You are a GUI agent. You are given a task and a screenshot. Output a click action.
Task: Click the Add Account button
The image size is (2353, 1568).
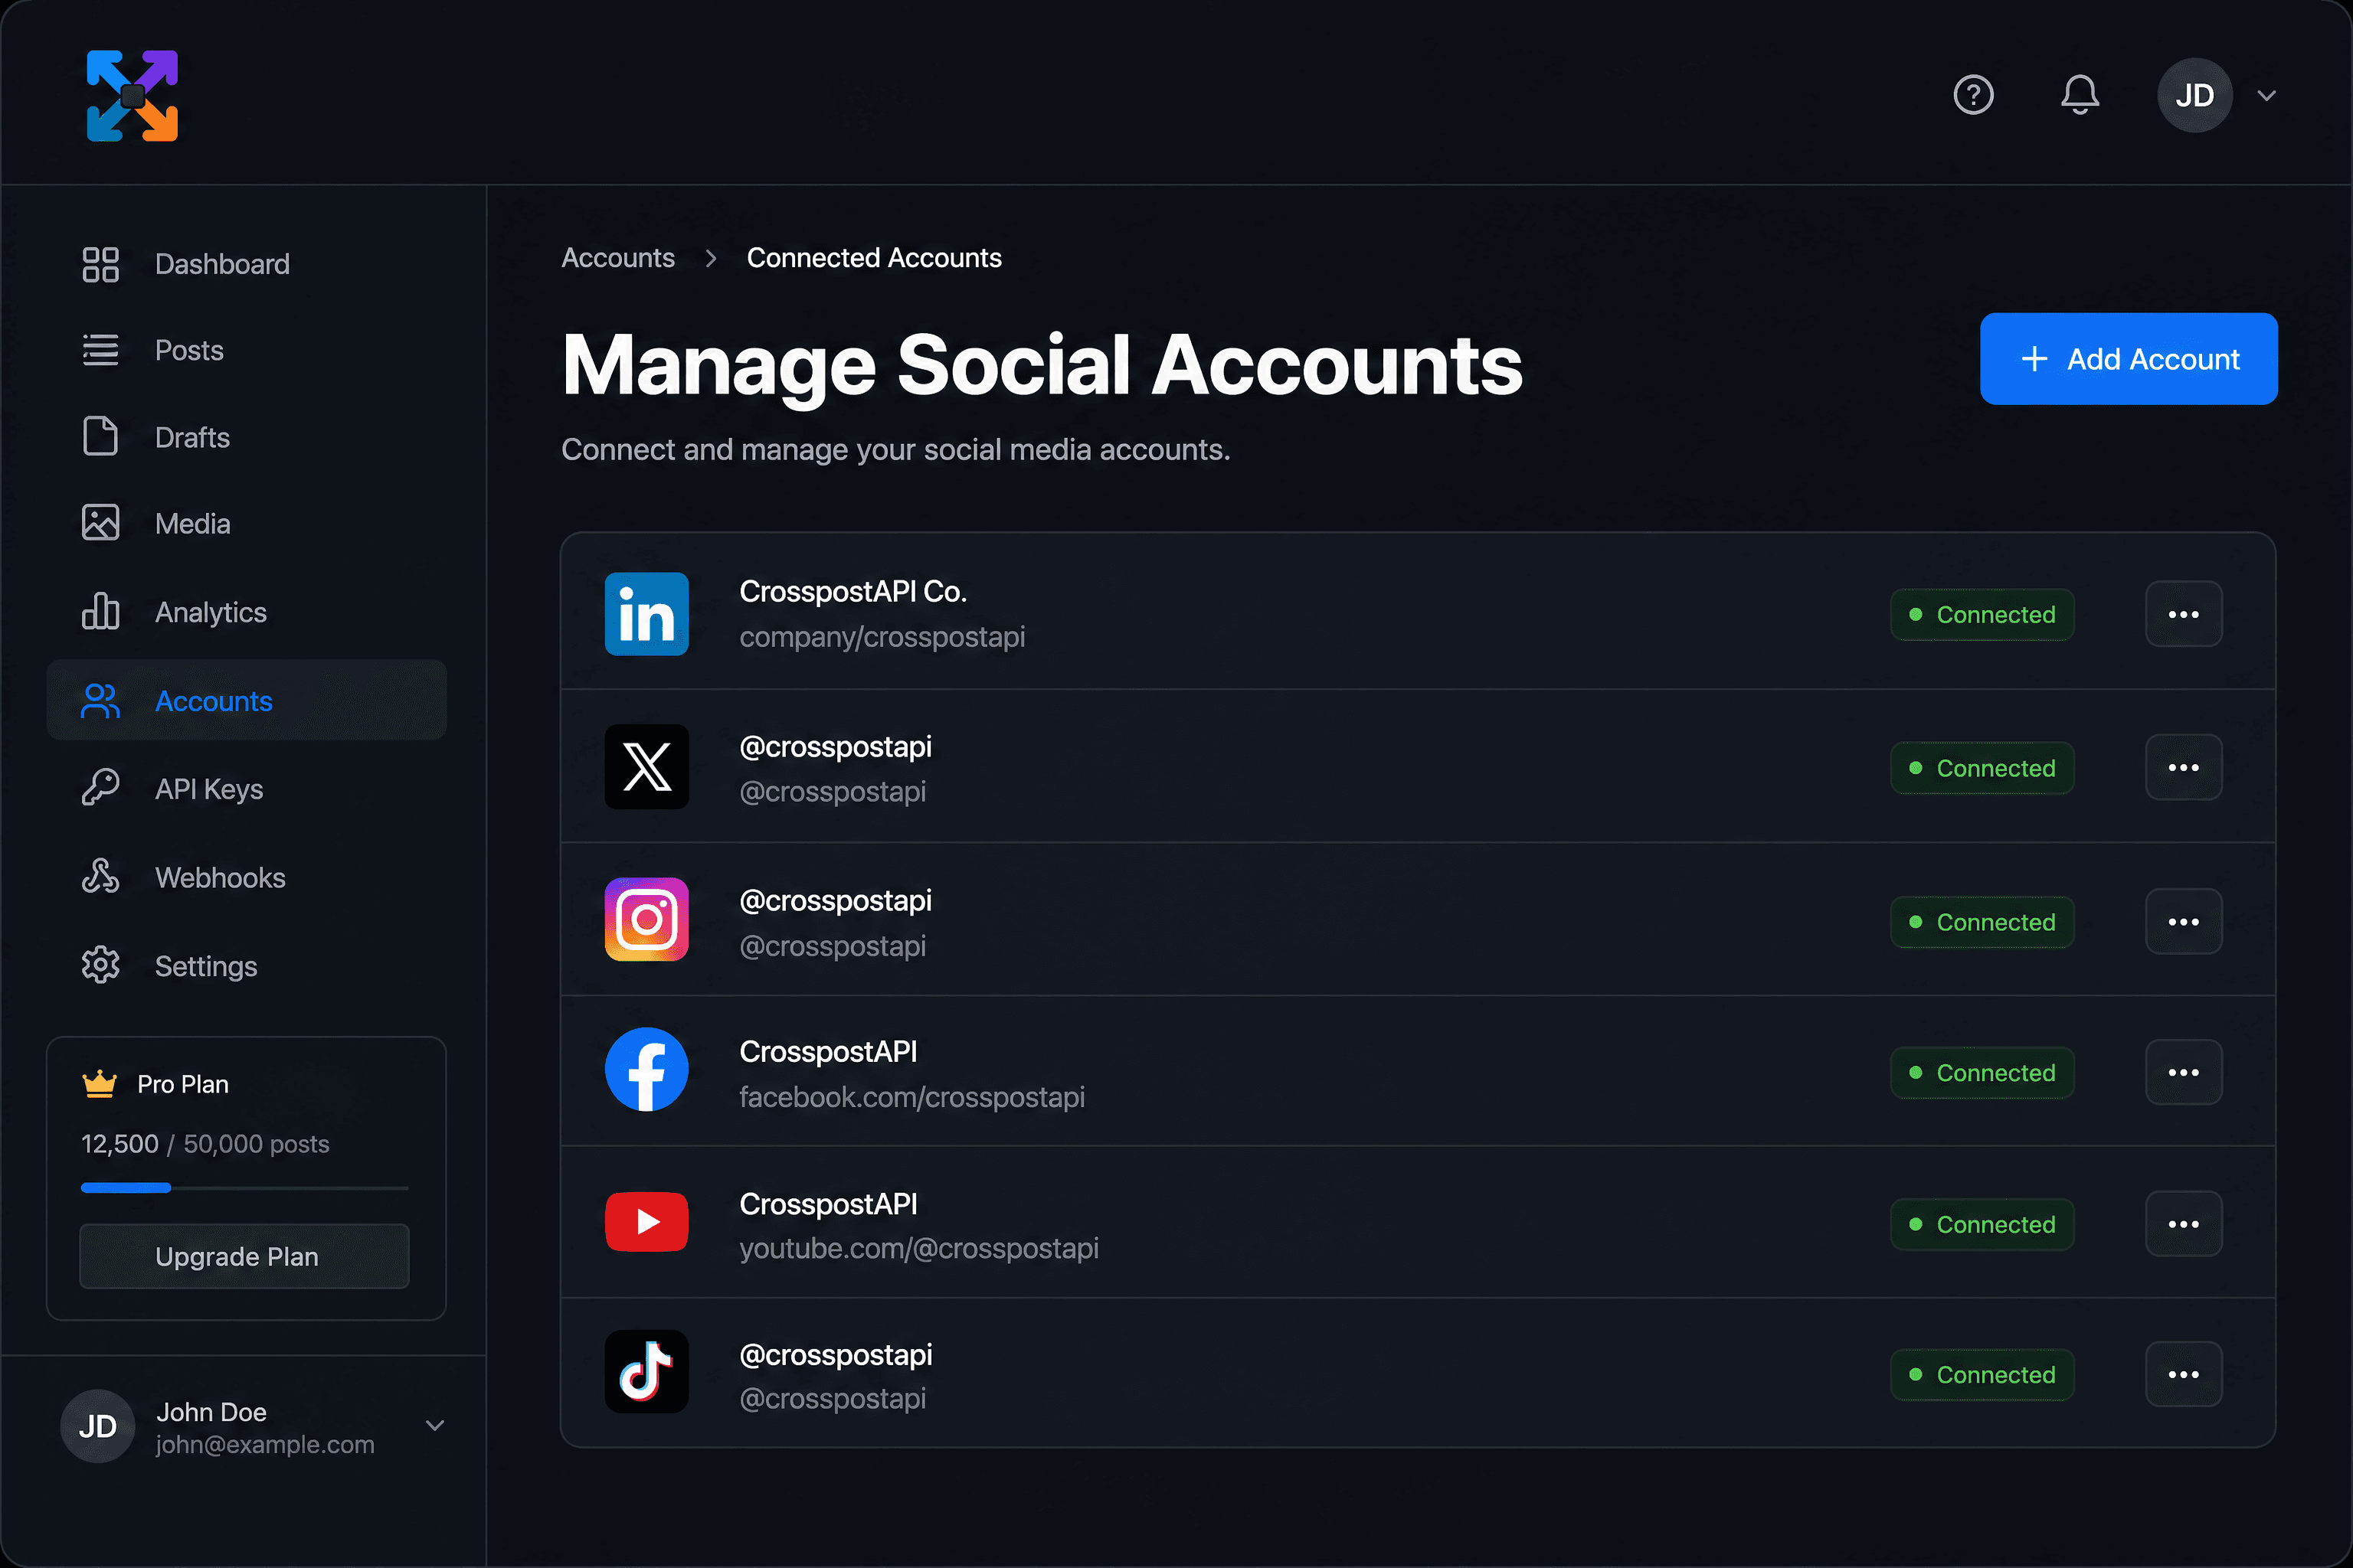pyautogui.click(x=2128, y=359)
